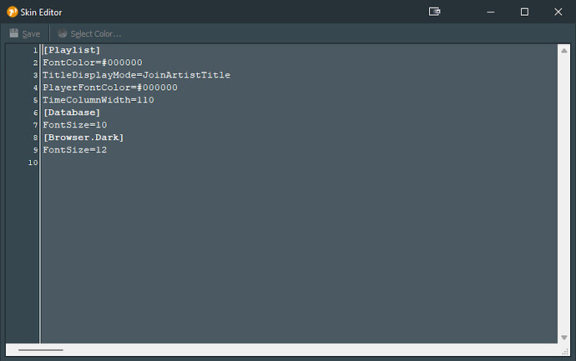576x361 pixels.
Task: Open the Select Color palette icon
Action: 63,33
